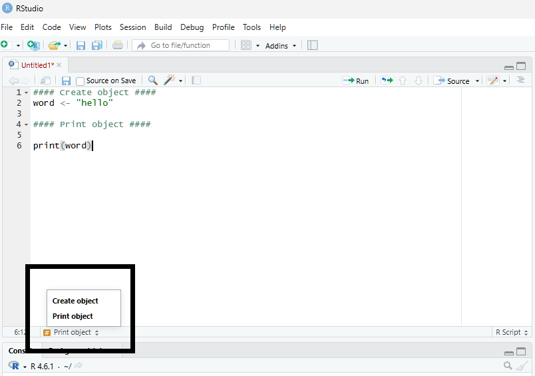This screenshot has height=376, width=535.
Task: Open the Edit menu
Action: point(27,27)
